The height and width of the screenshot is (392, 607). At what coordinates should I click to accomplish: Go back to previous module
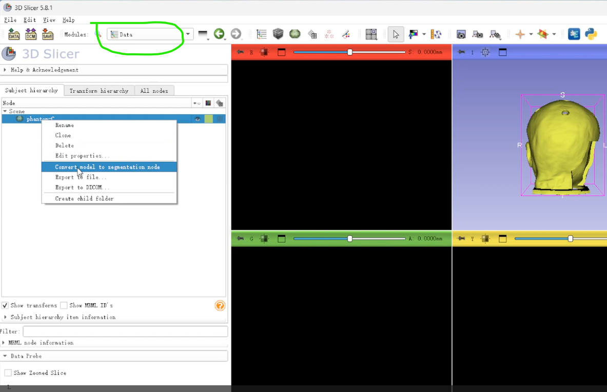pyautogui.click(x=219, y=34)
